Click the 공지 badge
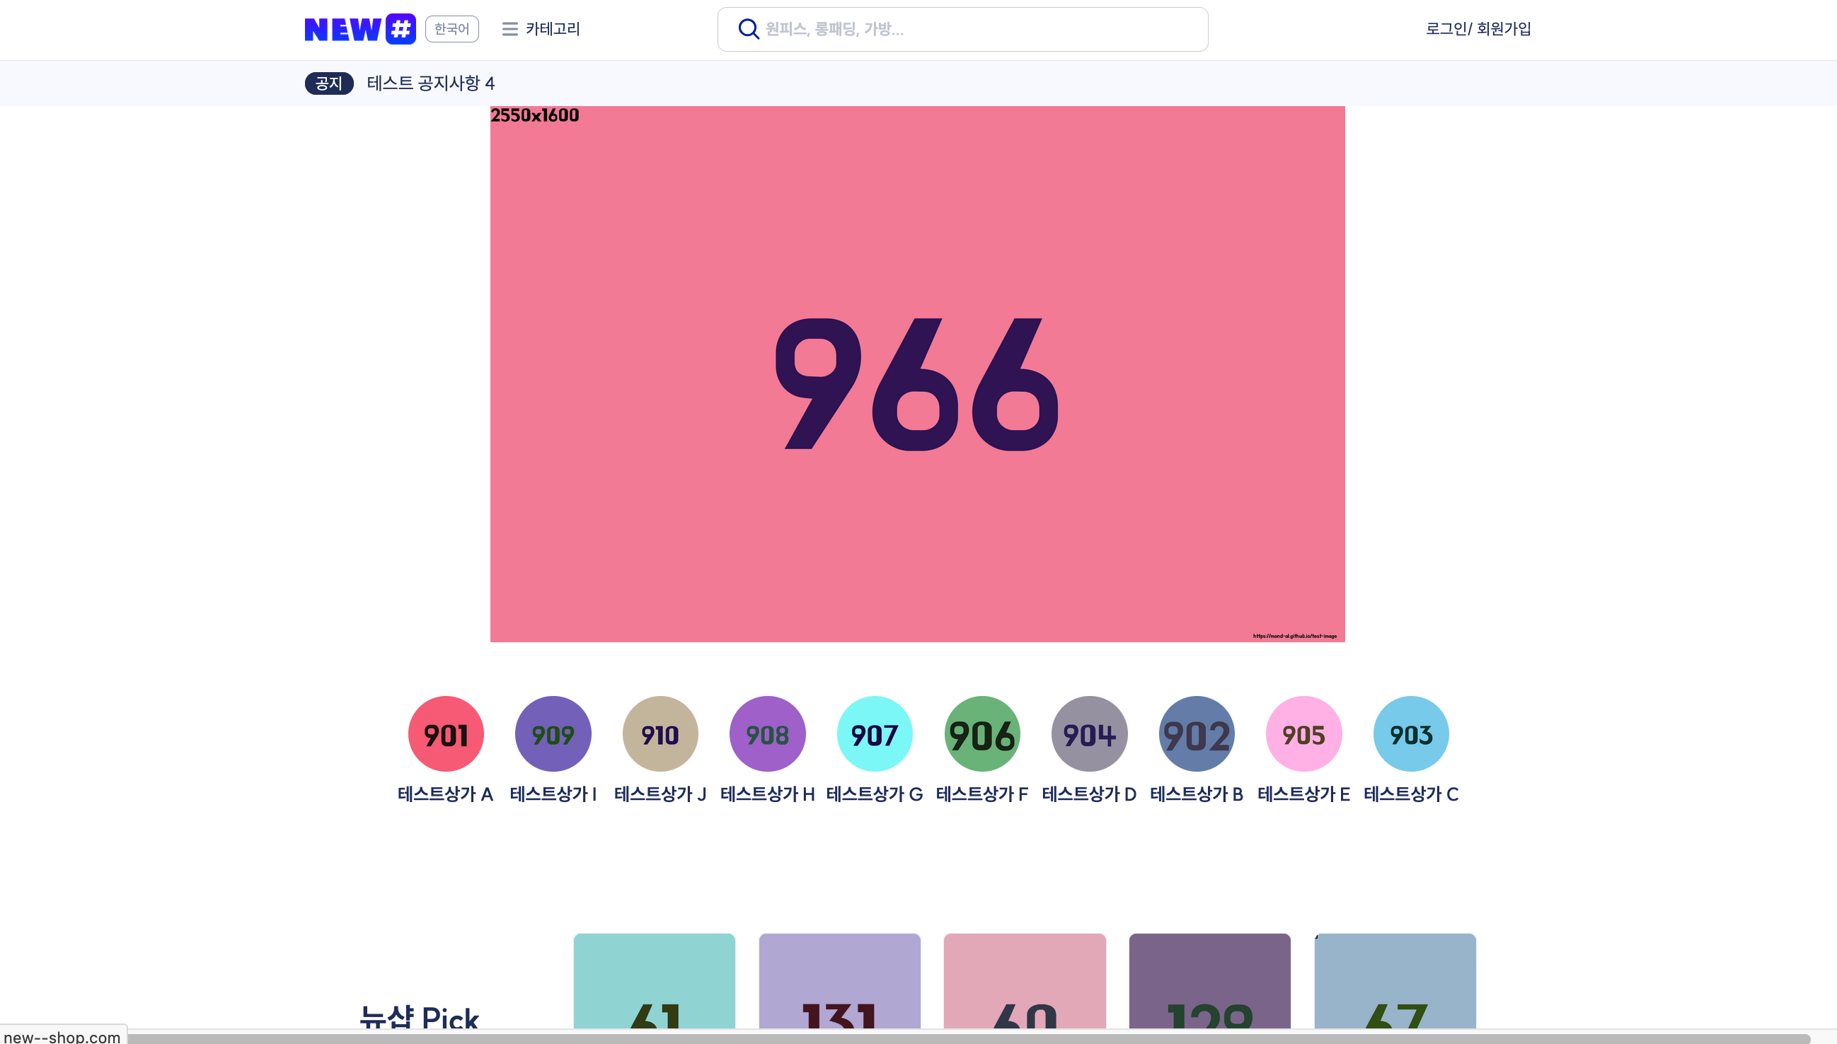This screenshot has width=1837, height=1044. tap(328, 83)
